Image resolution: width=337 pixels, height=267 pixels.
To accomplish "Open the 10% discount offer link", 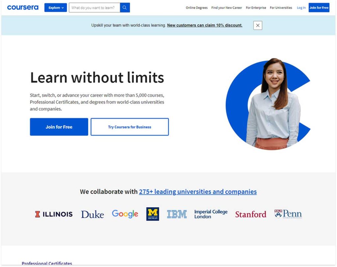I will click(x=205, y=25).
